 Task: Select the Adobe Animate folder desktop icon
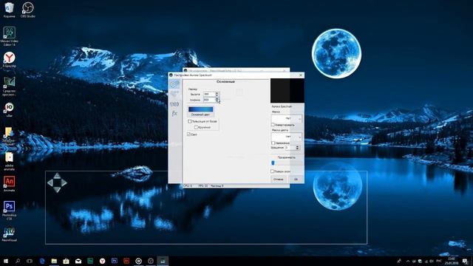tap(9, 161)
